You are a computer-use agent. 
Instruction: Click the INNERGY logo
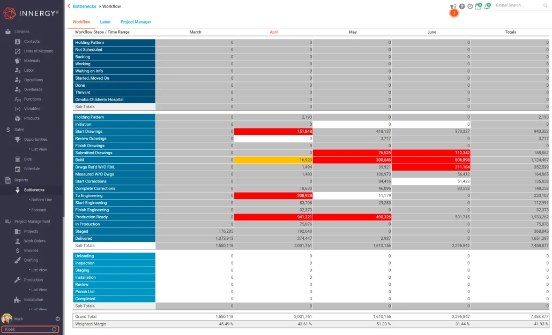point(31,13)
